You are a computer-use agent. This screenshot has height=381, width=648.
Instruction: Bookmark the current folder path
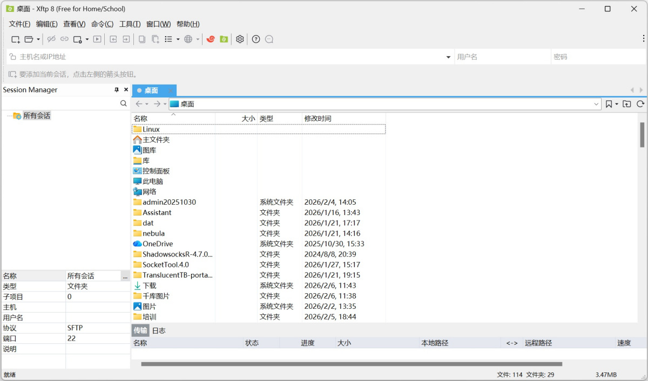pyautogui.click(x=609, y=103)
